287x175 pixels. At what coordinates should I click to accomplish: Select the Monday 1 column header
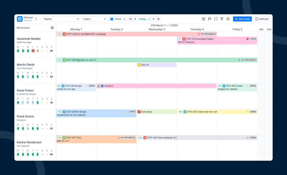click(76, 29)
